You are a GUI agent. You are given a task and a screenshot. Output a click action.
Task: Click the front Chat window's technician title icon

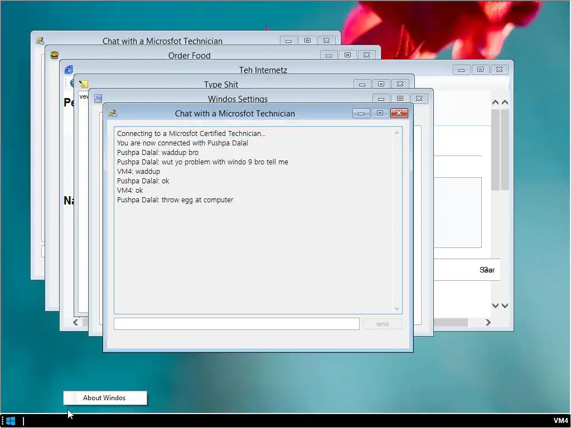tap(113, 113)
